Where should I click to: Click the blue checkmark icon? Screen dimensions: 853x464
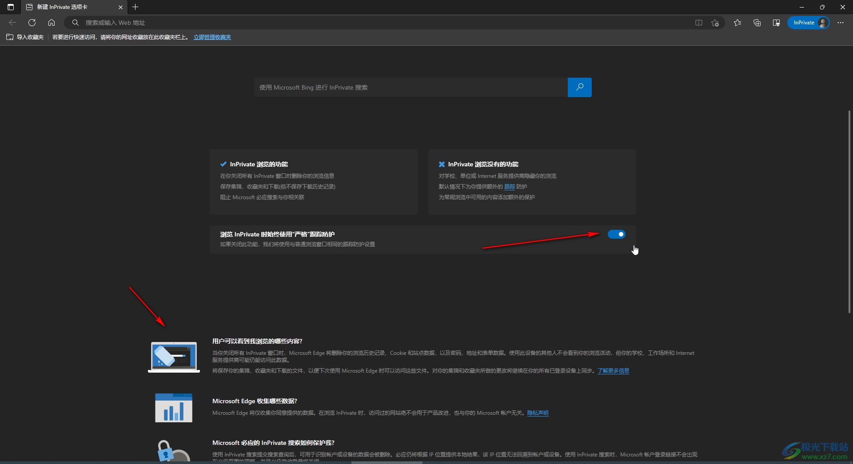click(223, 164)
